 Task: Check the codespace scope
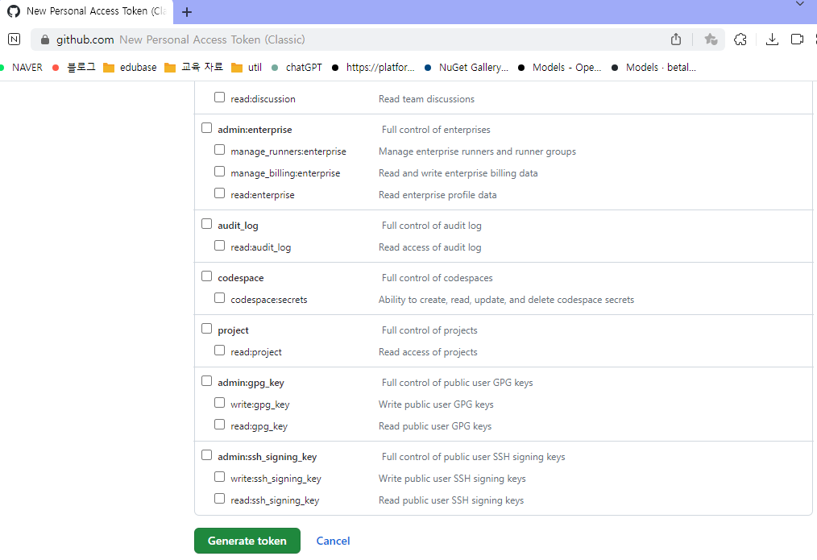click(206, 276)
